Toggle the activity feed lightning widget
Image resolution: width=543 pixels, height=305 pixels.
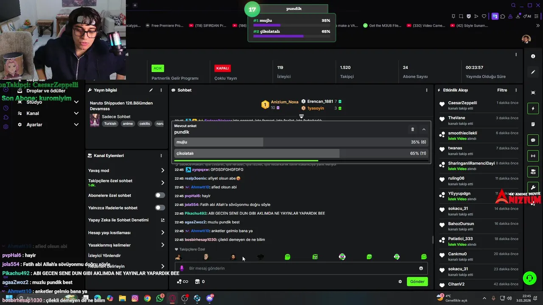point(533,109)
